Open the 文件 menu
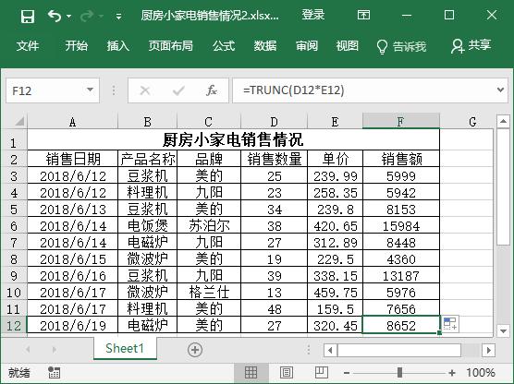Image resolution: width=514 pixels, height=384 pixels. coord(28,46)
